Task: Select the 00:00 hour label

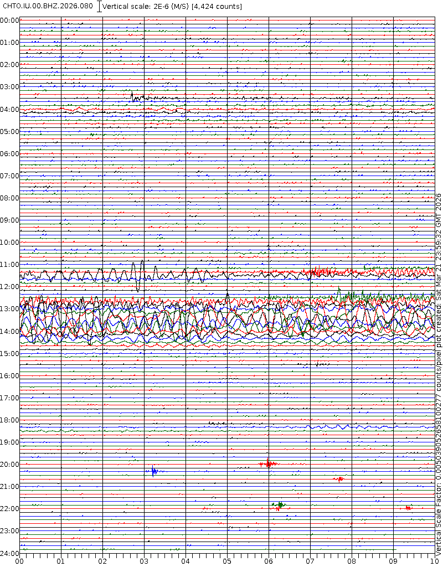Action: tap(10, 20)
